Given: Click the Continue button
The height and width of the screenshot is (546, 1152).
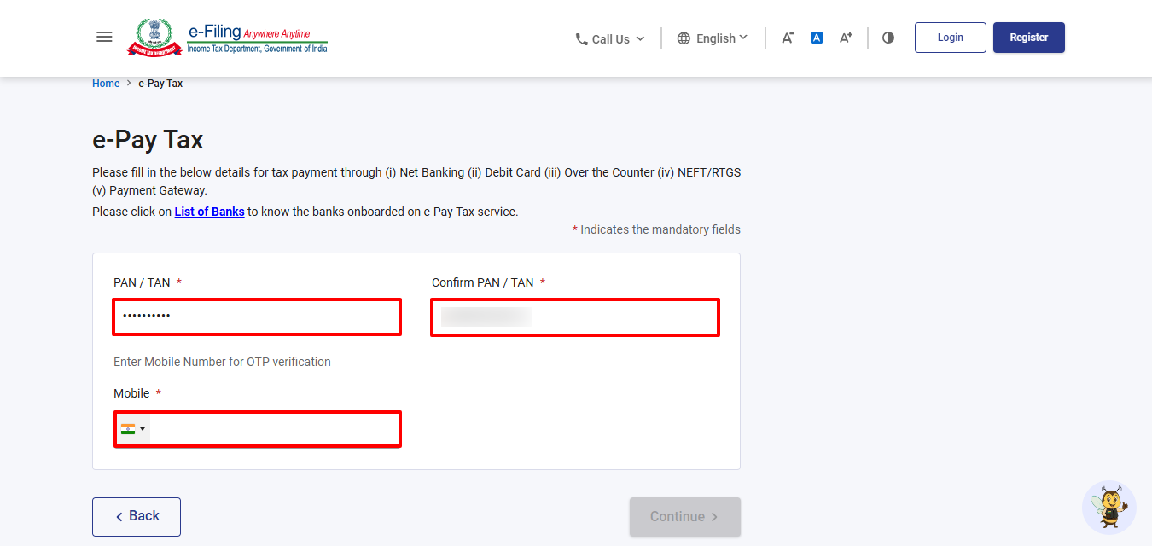Looking at the screenshot, I should pyautogui.click(x=685, y=517).
